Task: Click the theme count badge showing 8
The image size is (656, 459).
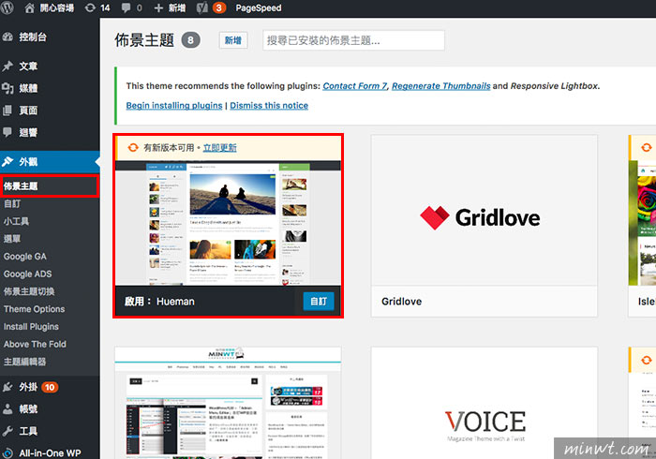Action: click(191, 40)
